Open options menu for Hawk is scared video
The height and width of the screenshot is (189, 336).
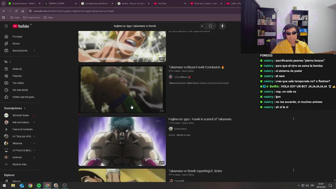coord(293,119)
